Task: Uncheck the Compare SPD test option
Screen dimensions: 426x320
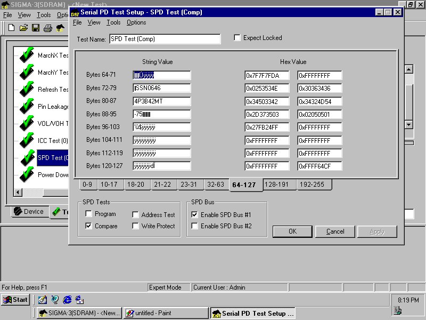Action: (x=88, y=226)
